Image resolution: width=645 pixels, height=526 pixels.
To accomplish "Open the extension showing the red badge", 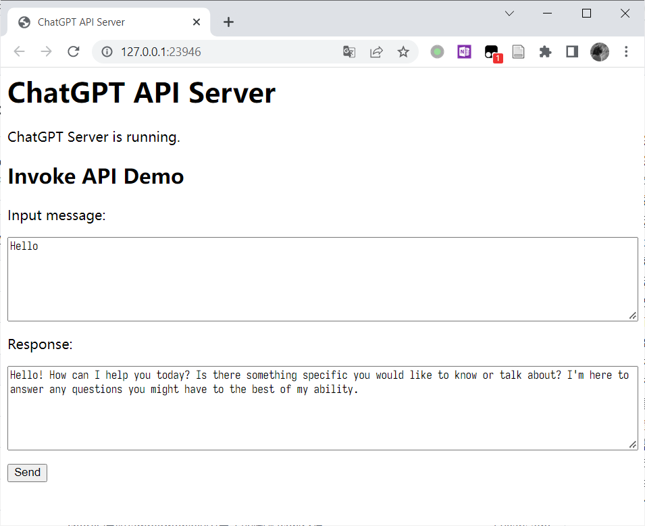I will (491, 51).
